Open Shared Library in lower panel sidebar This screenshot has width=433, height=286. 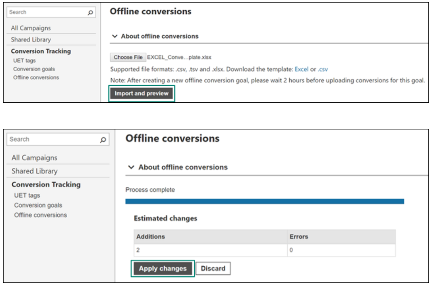(x=34, y=171)
